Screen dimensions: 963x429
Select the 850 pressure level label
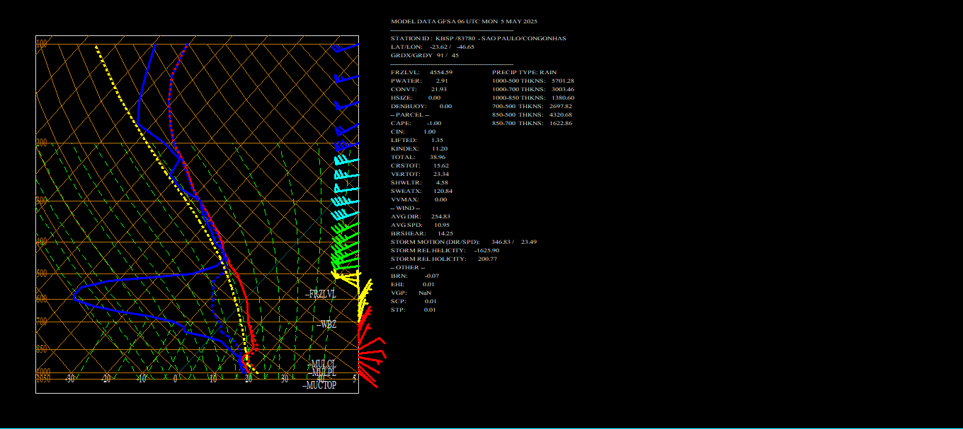(42, 349)
